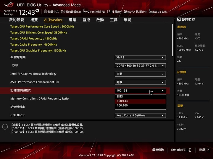Open XMP DDR5-4800 profile dropdown
Viewport: 213px width, 159px height.
tap(140, 66)
